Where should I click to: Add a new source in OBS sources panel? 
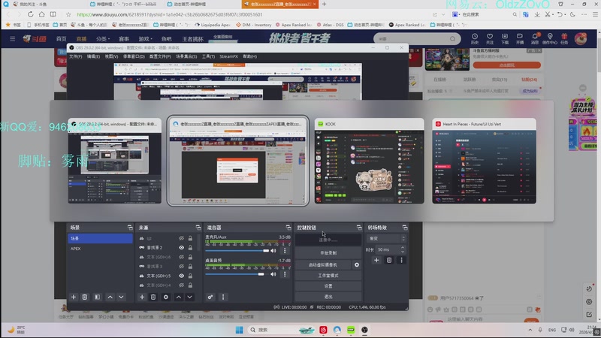pyautogui.click(x=142, y=297)
